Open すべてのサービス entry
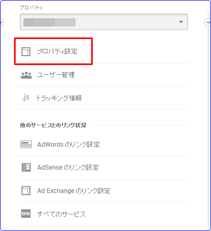211x231 pixels. 104,214
